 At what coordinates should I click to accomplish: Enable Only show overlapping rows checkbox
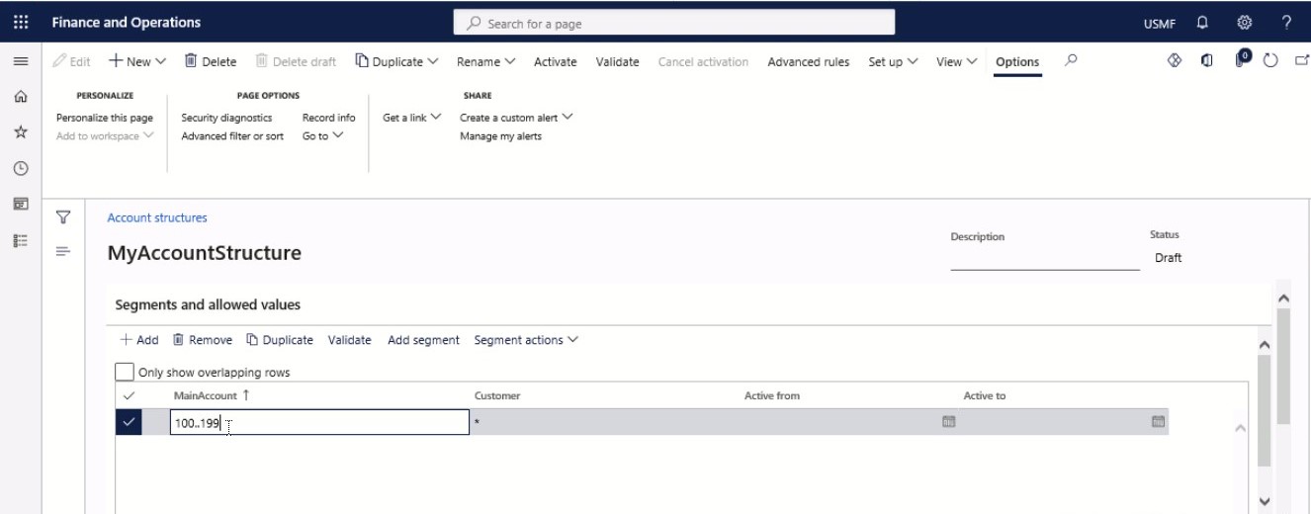click(x=125, y=373)
